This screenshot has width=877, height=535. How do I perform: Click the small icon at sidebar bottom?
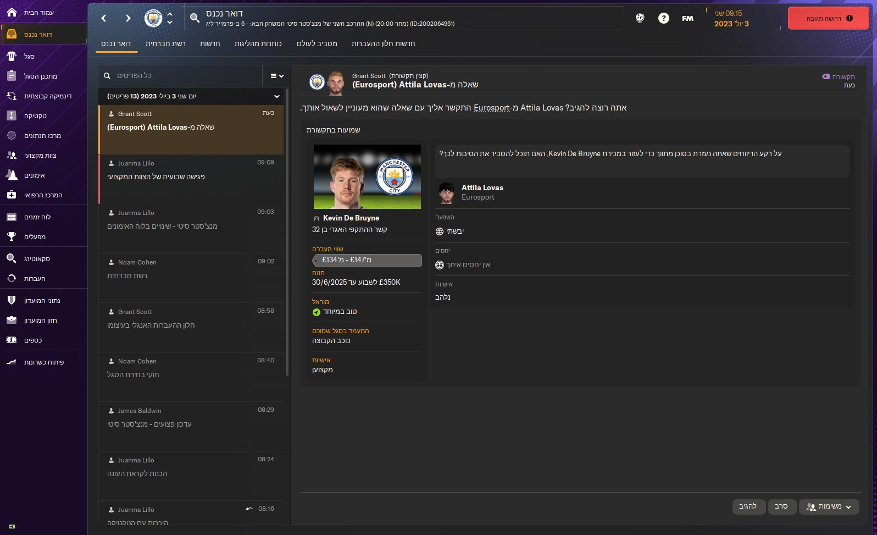[x=12, y=526]
